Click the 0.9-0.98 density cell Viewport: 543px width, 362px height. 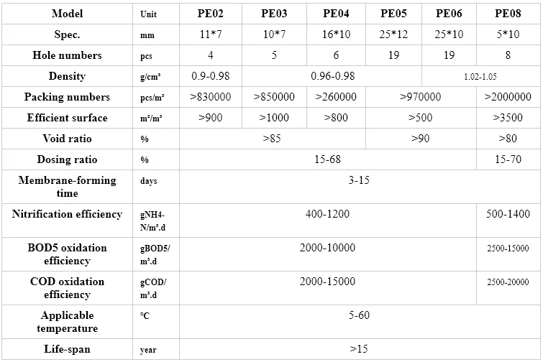pyautogui.click(x=211, y=76)
